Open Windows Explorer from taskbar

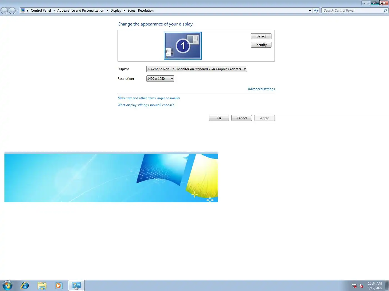pyautogui.click(x=42, y=285)
